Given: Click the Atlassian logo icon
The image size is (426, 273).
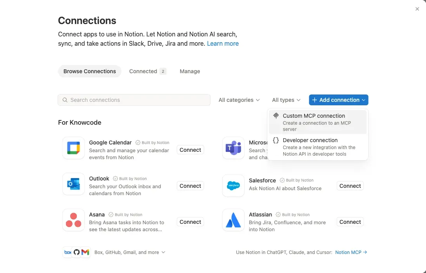Looking at the screenshot, I should coord(233,220).
